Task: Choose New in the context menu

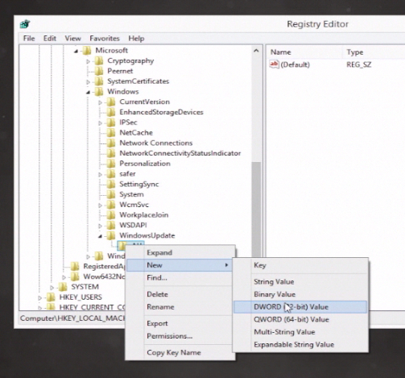Action: 180,265
